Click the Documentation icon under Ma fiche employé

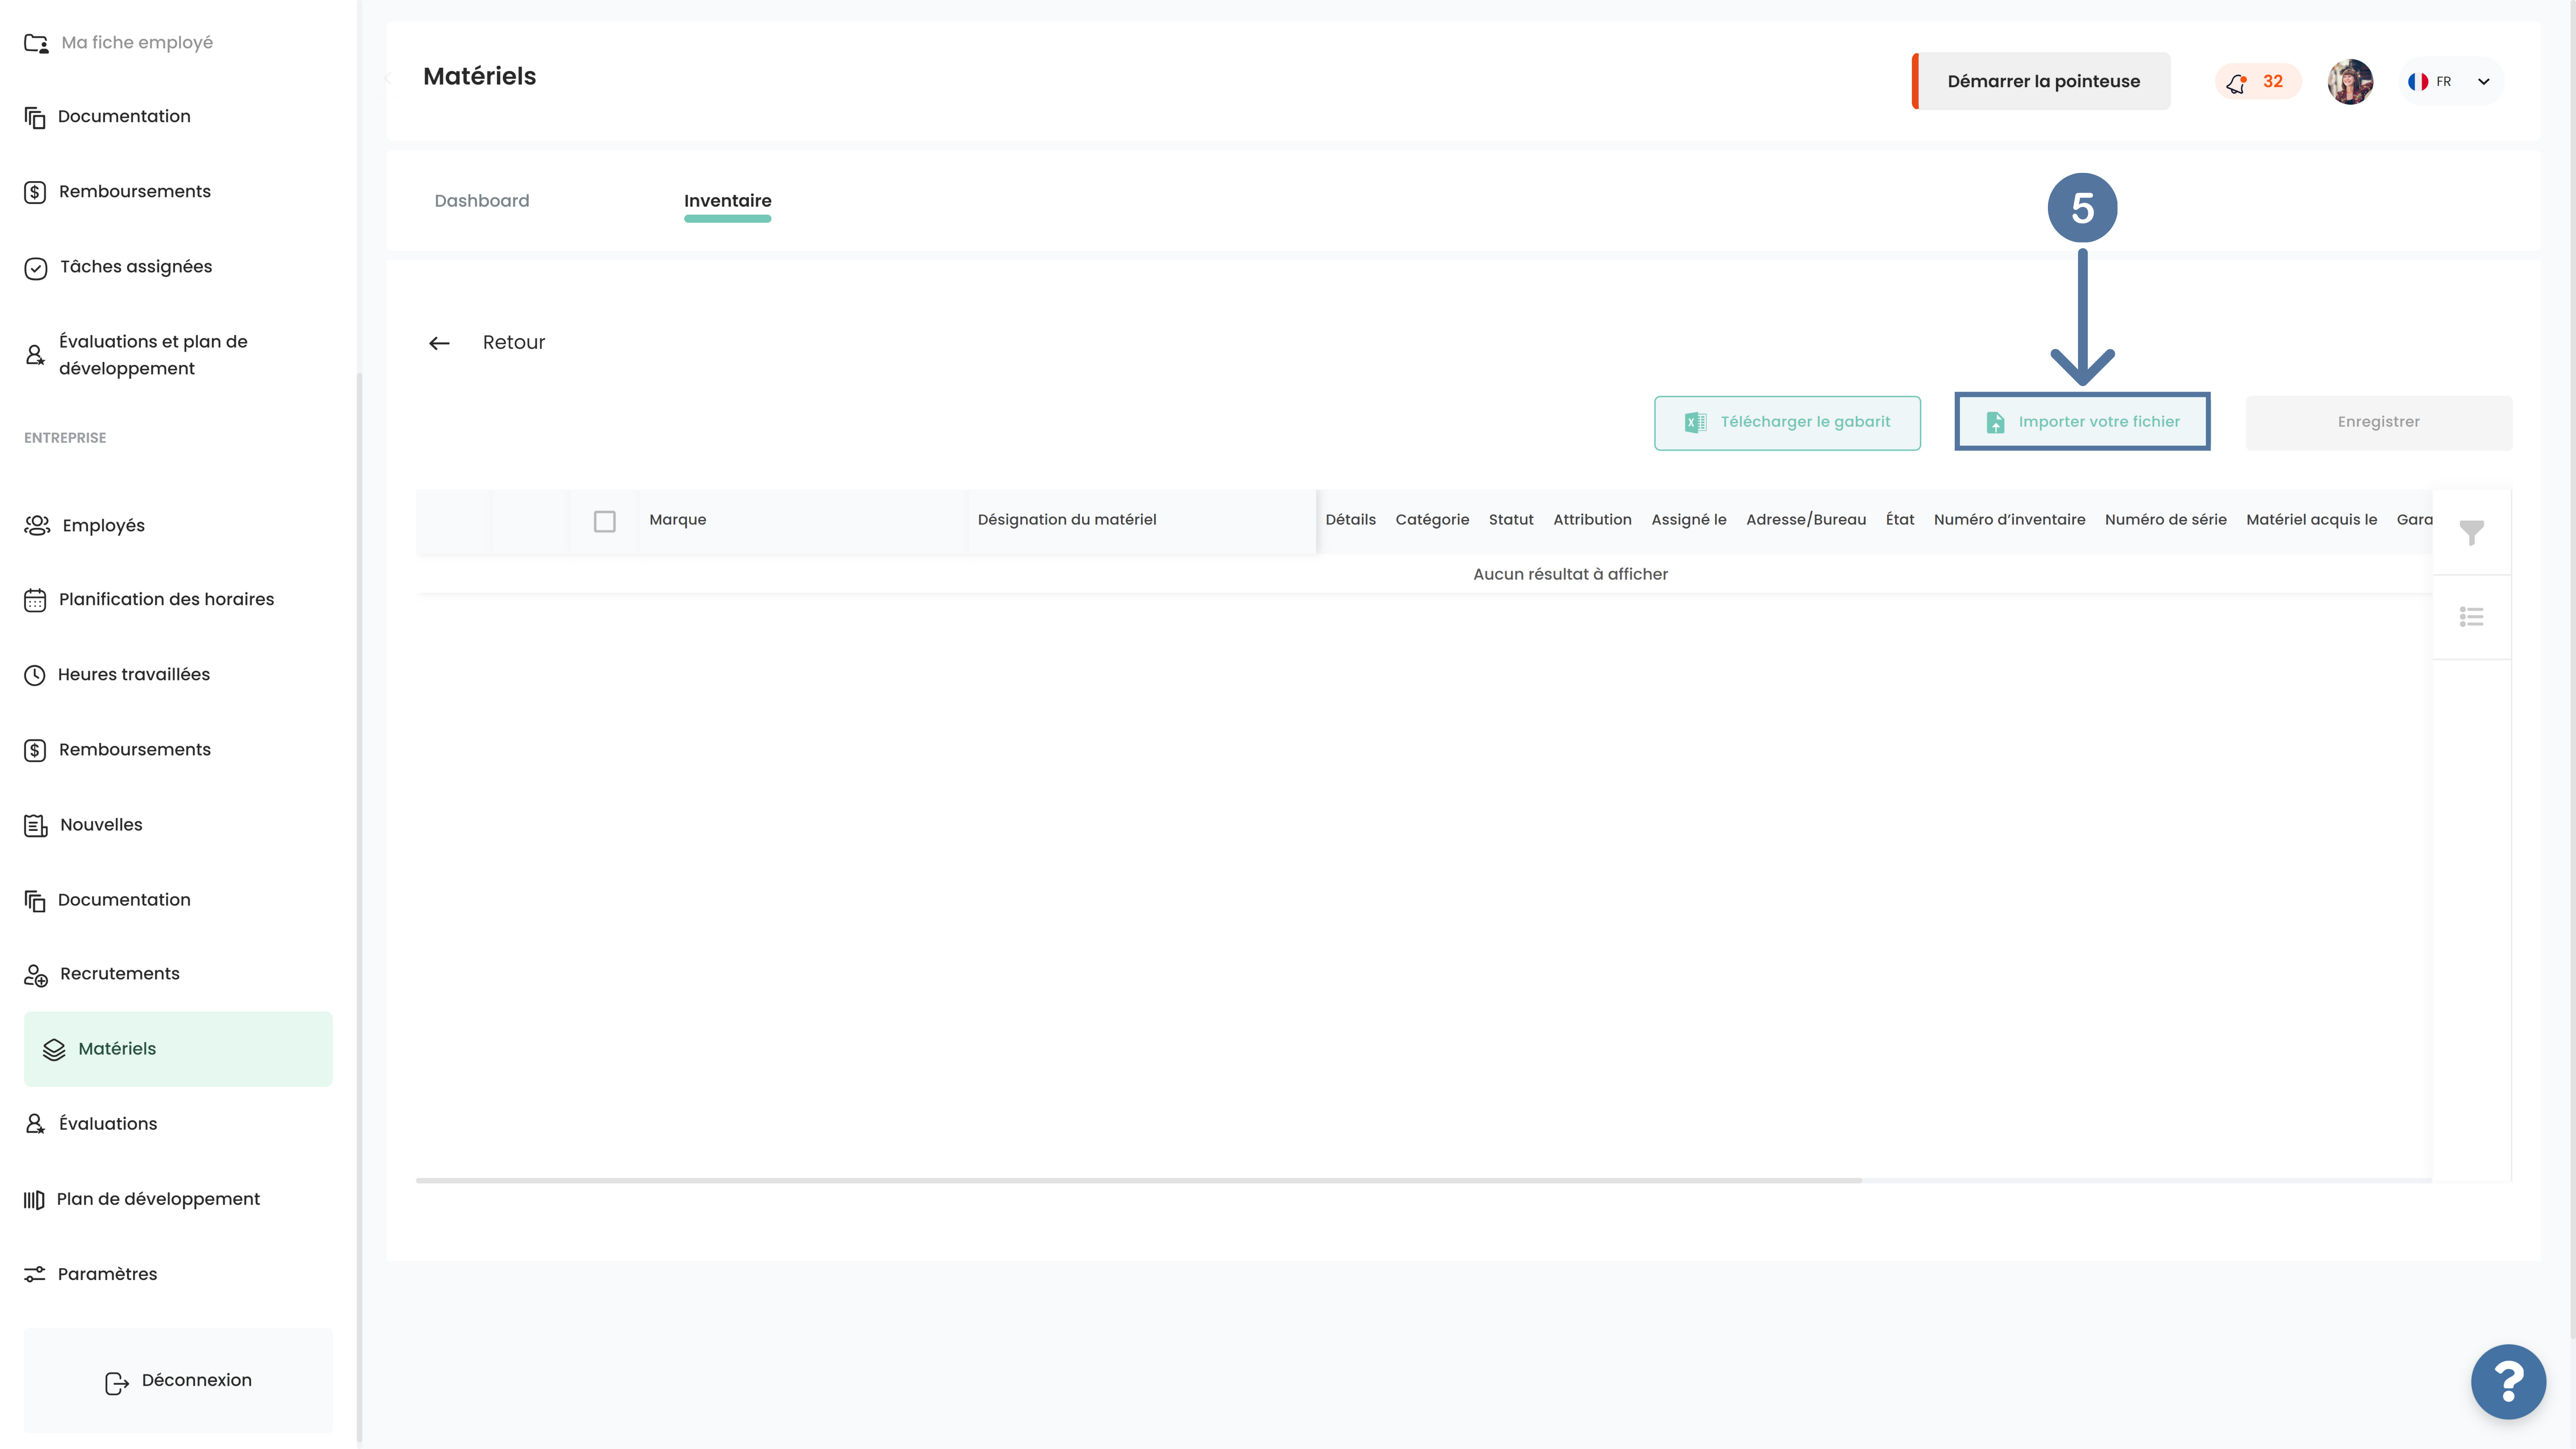click(x=35, y=117)
